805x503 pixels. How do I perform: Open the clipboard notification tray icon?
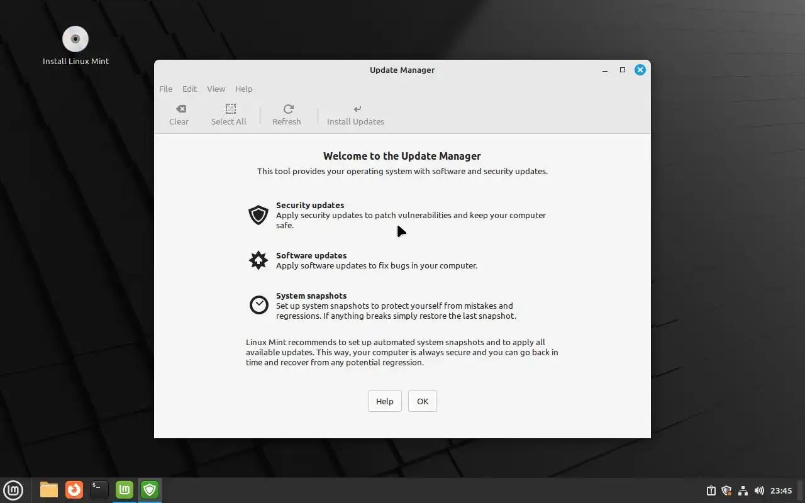point(711,490)
